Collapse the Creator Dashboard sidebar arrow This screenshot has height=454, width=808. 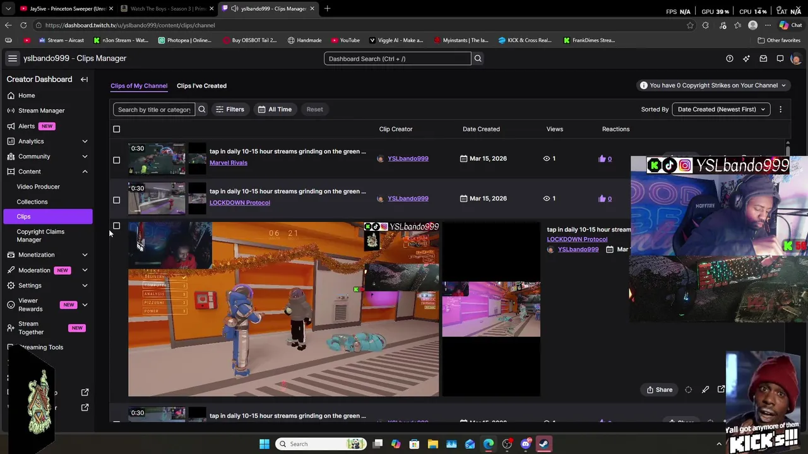[84, 79]
